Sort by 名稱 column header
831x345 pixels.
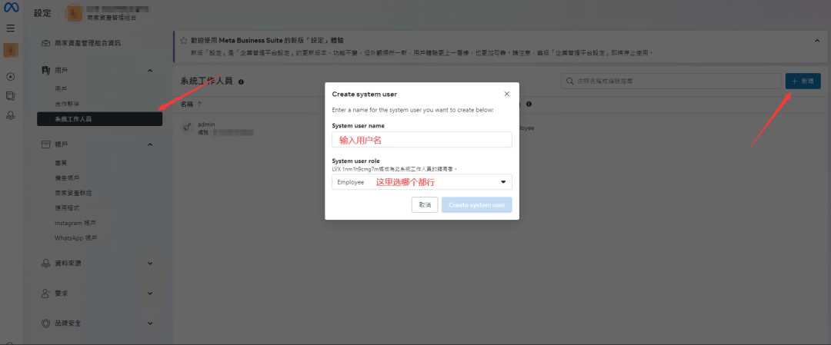click(191, 104)
